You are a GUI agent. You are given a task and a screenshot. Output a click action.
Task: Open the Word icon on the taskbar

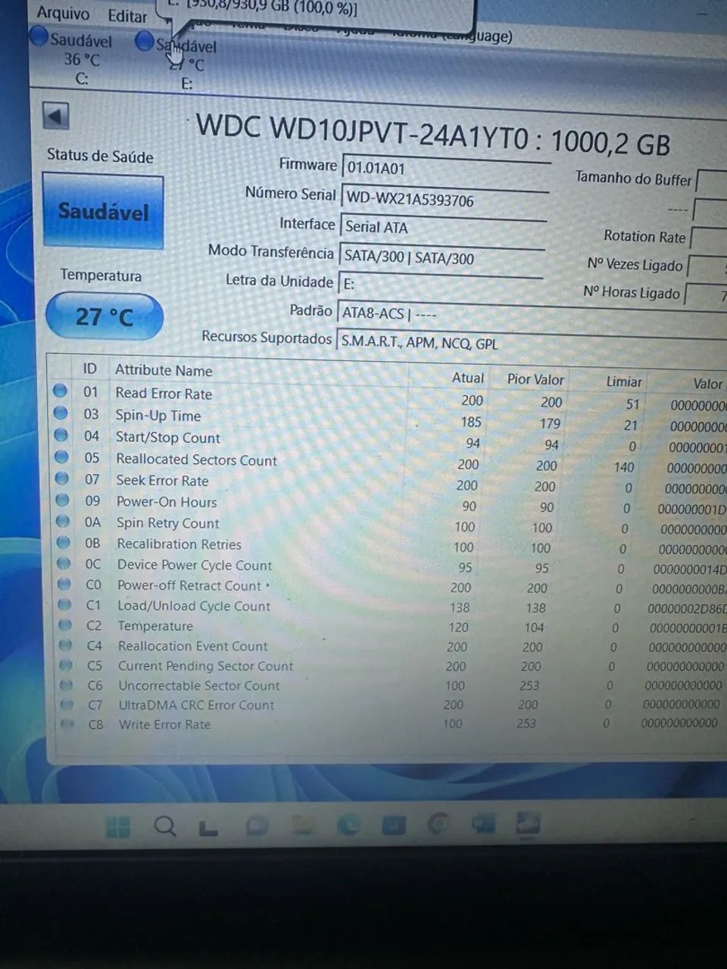(x=482, y=823)
